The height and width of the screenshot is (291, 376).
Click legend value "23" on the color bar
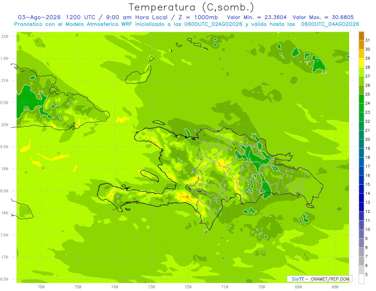368,112
